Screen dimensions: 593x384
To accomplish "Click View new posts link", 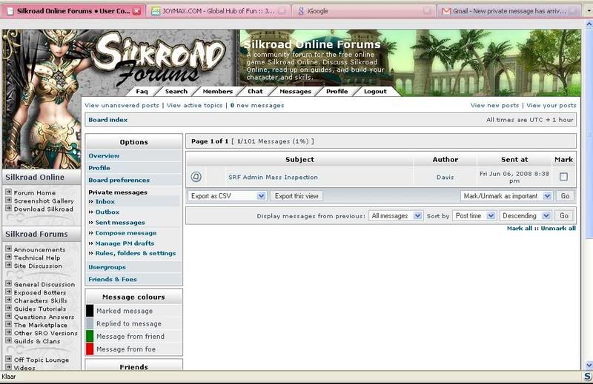I will [x=494, y=105].
